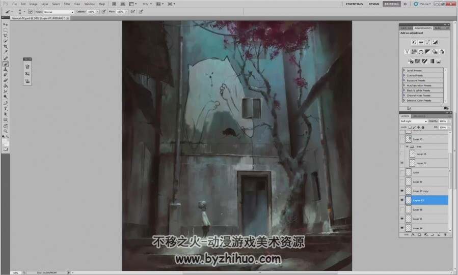This screenshot has width=458, height=275.
Task: Open the Layer menu
Action: (x=45, y=4)
